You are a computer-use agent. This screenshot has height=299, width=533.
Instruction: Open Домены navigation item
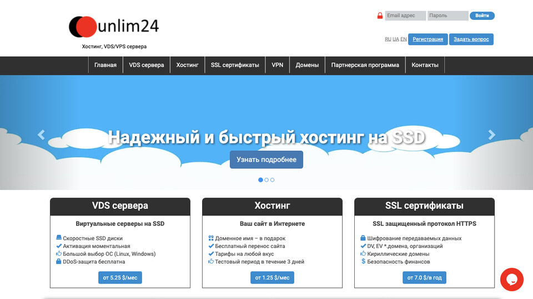tap(307, 65)
